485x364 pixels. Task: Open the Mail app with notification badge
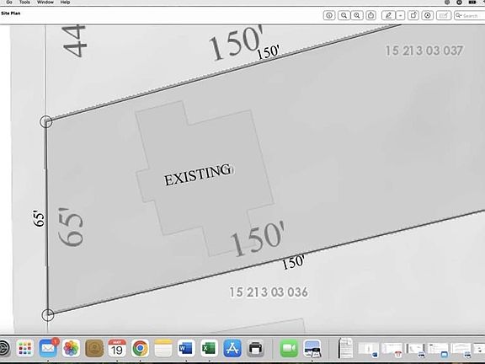click(x=48, y=348)
